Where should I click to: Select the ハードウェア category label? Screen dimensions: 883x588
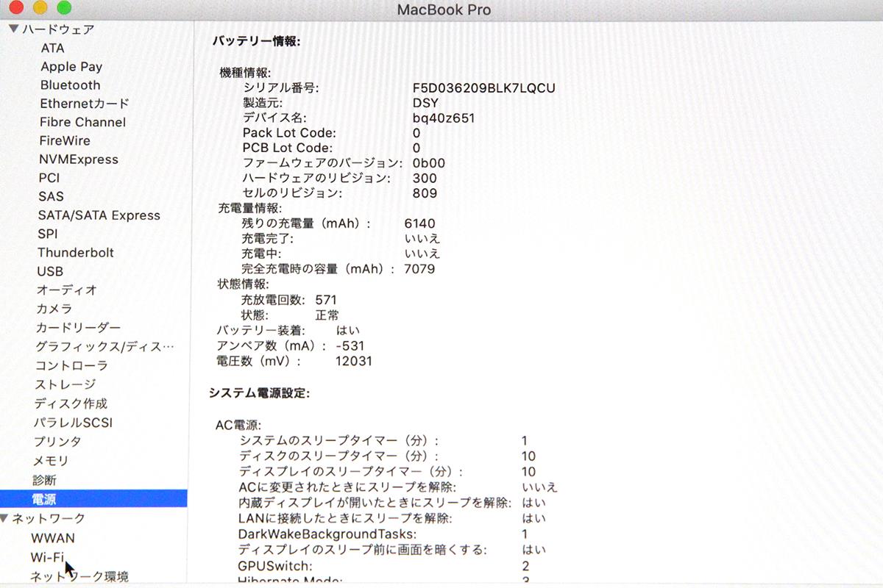tap(57, 29)
